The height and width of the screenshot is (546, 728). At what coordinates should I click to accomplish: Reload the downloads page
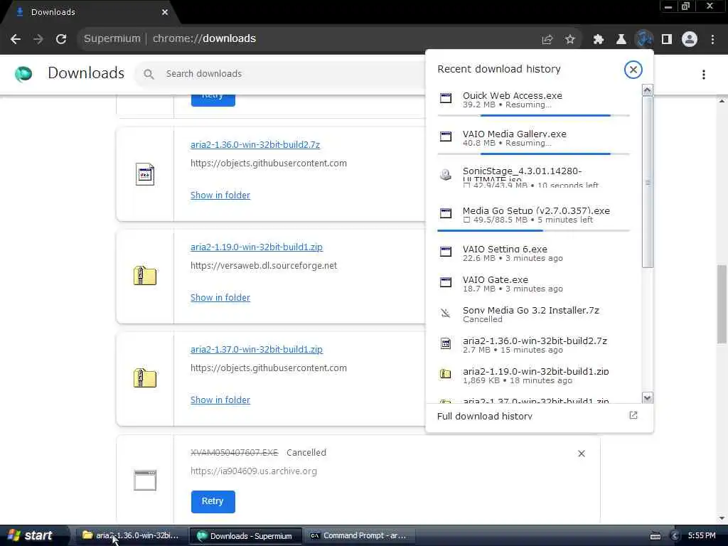tap(61, 39)
